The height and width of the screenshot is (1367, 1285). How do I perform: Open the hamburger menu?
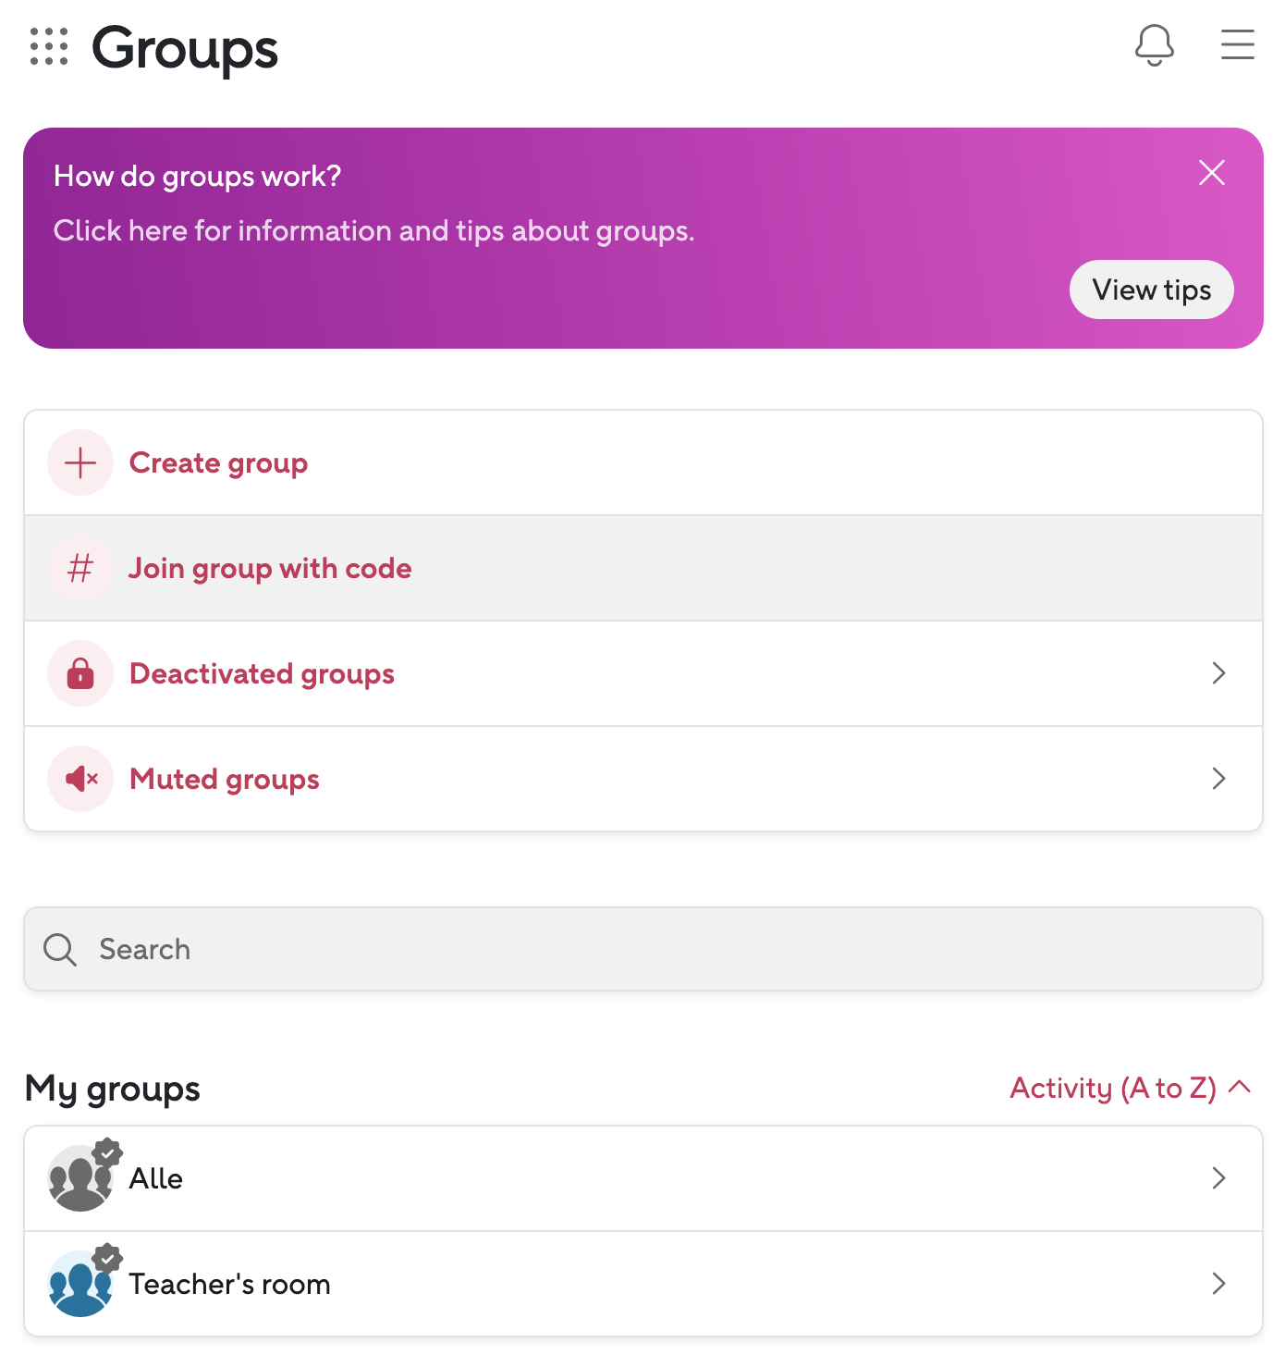[x=1237, y=44]
